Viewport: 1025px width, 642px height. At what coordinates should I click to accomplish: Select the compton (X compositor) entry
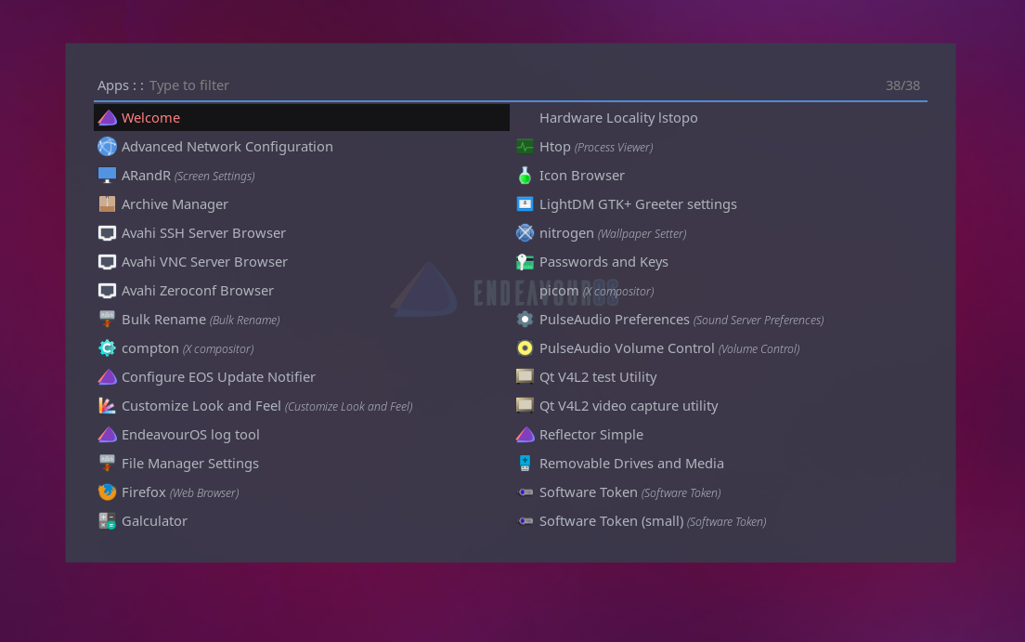click(302, 348)
